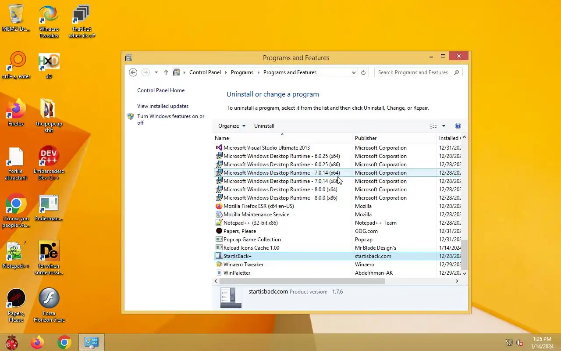Image resolution: width=561 pixels, height=351 pixels.
Task: Click Programs in the breadcrumb path
Action: point(242,72)
